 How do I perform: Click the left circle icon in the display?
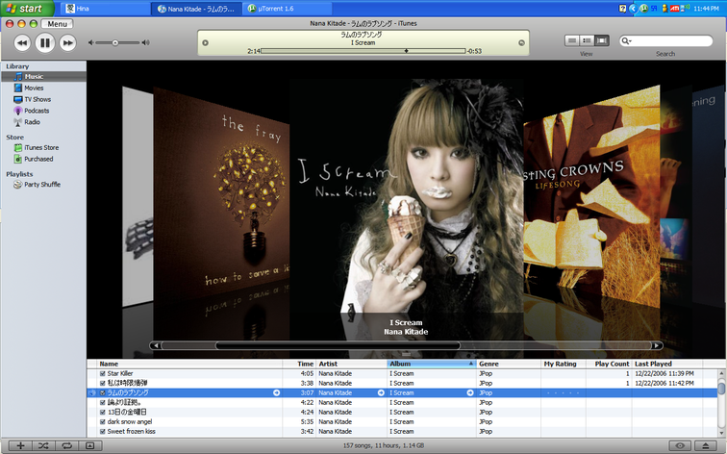click(x=205, y=42)
